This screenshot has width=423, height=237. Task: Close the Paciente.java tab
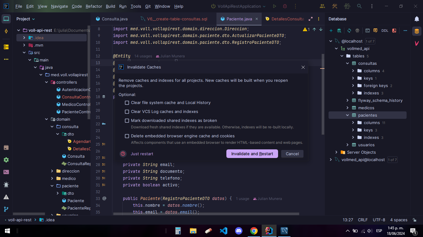256,19
